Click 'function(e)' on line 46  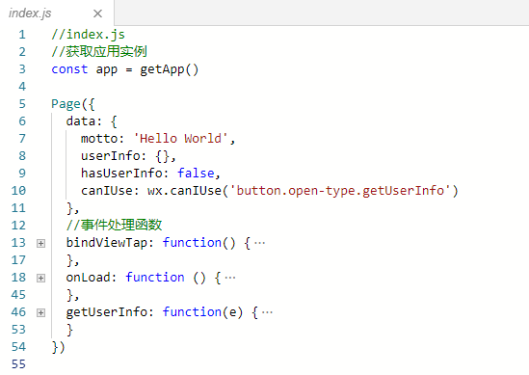tap(202, 312)
